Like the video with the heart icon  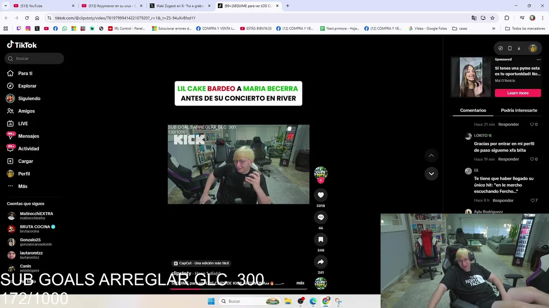coord(320,195)
